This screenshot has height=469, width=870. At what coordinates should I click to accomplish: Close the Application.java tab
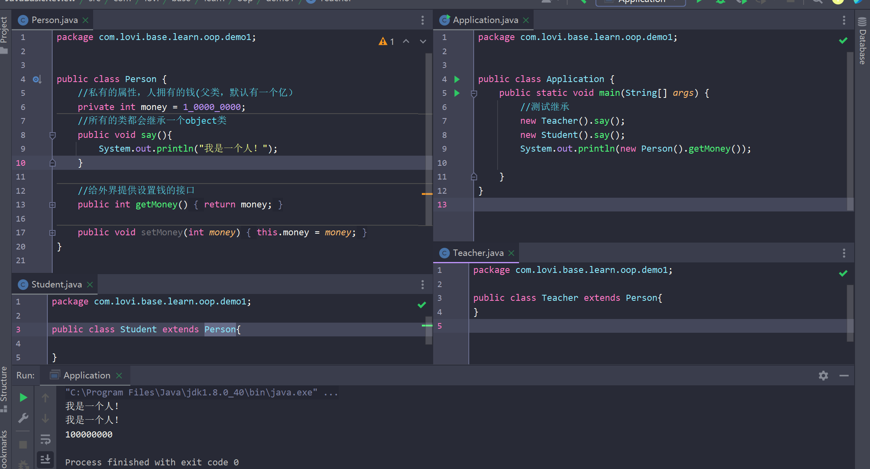pos(526,20)
